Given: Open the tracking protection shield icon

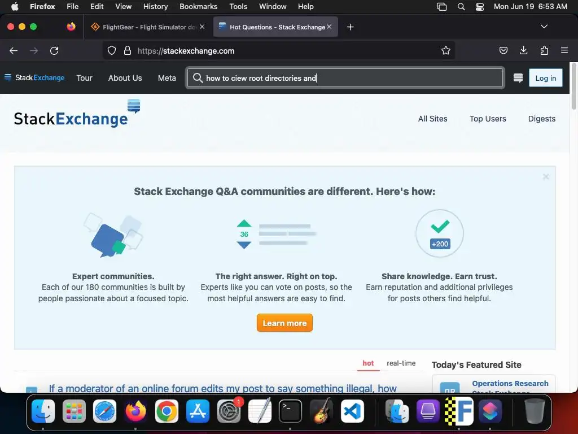Looking at the screenshot, I should (x=112, y=50).
